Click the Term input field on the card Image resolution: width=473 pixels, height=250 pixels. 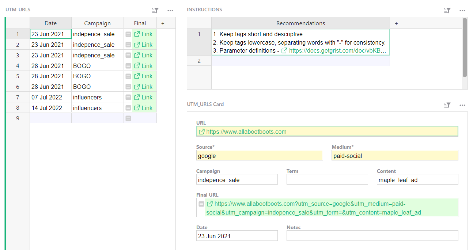pos(327,179)
